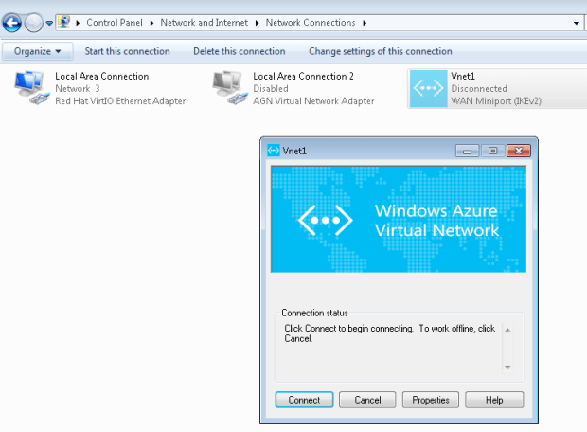The width and height of the screenshot is (587, 432).
Task: Click the Control Panel icon in address bar
Action: (63, 22)
